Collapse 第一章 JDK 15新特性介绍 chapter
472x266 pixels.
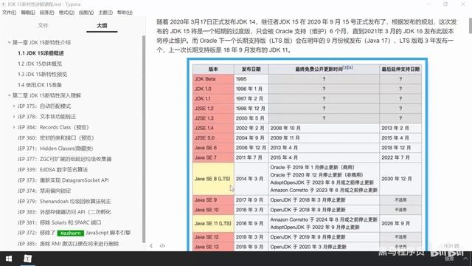coord(9,43)
